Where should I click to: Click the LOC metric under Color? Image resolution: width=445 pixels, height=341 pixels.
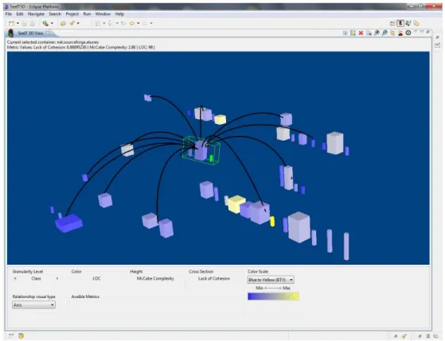coord(96,279)
